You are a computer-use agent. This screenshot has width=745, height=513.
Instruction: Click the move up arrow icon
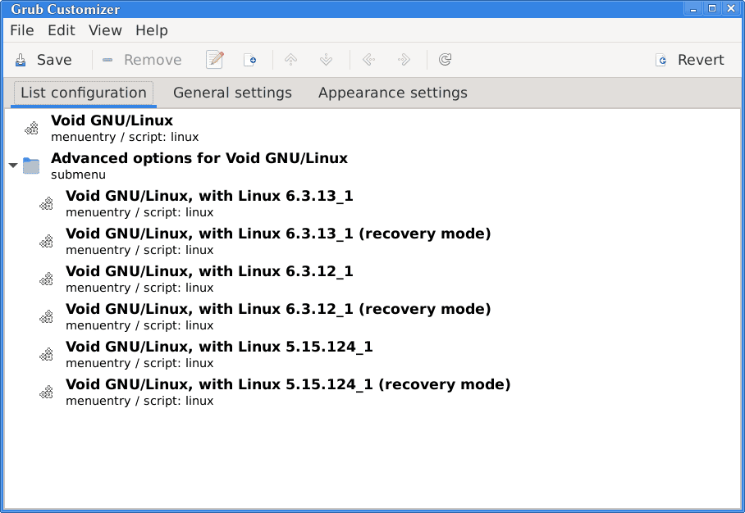click(290, 60)
